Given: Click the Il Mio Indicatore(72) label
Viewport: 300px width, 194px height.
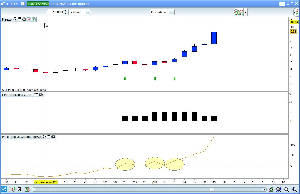Looking at the screenshot, I should (15, 95).
